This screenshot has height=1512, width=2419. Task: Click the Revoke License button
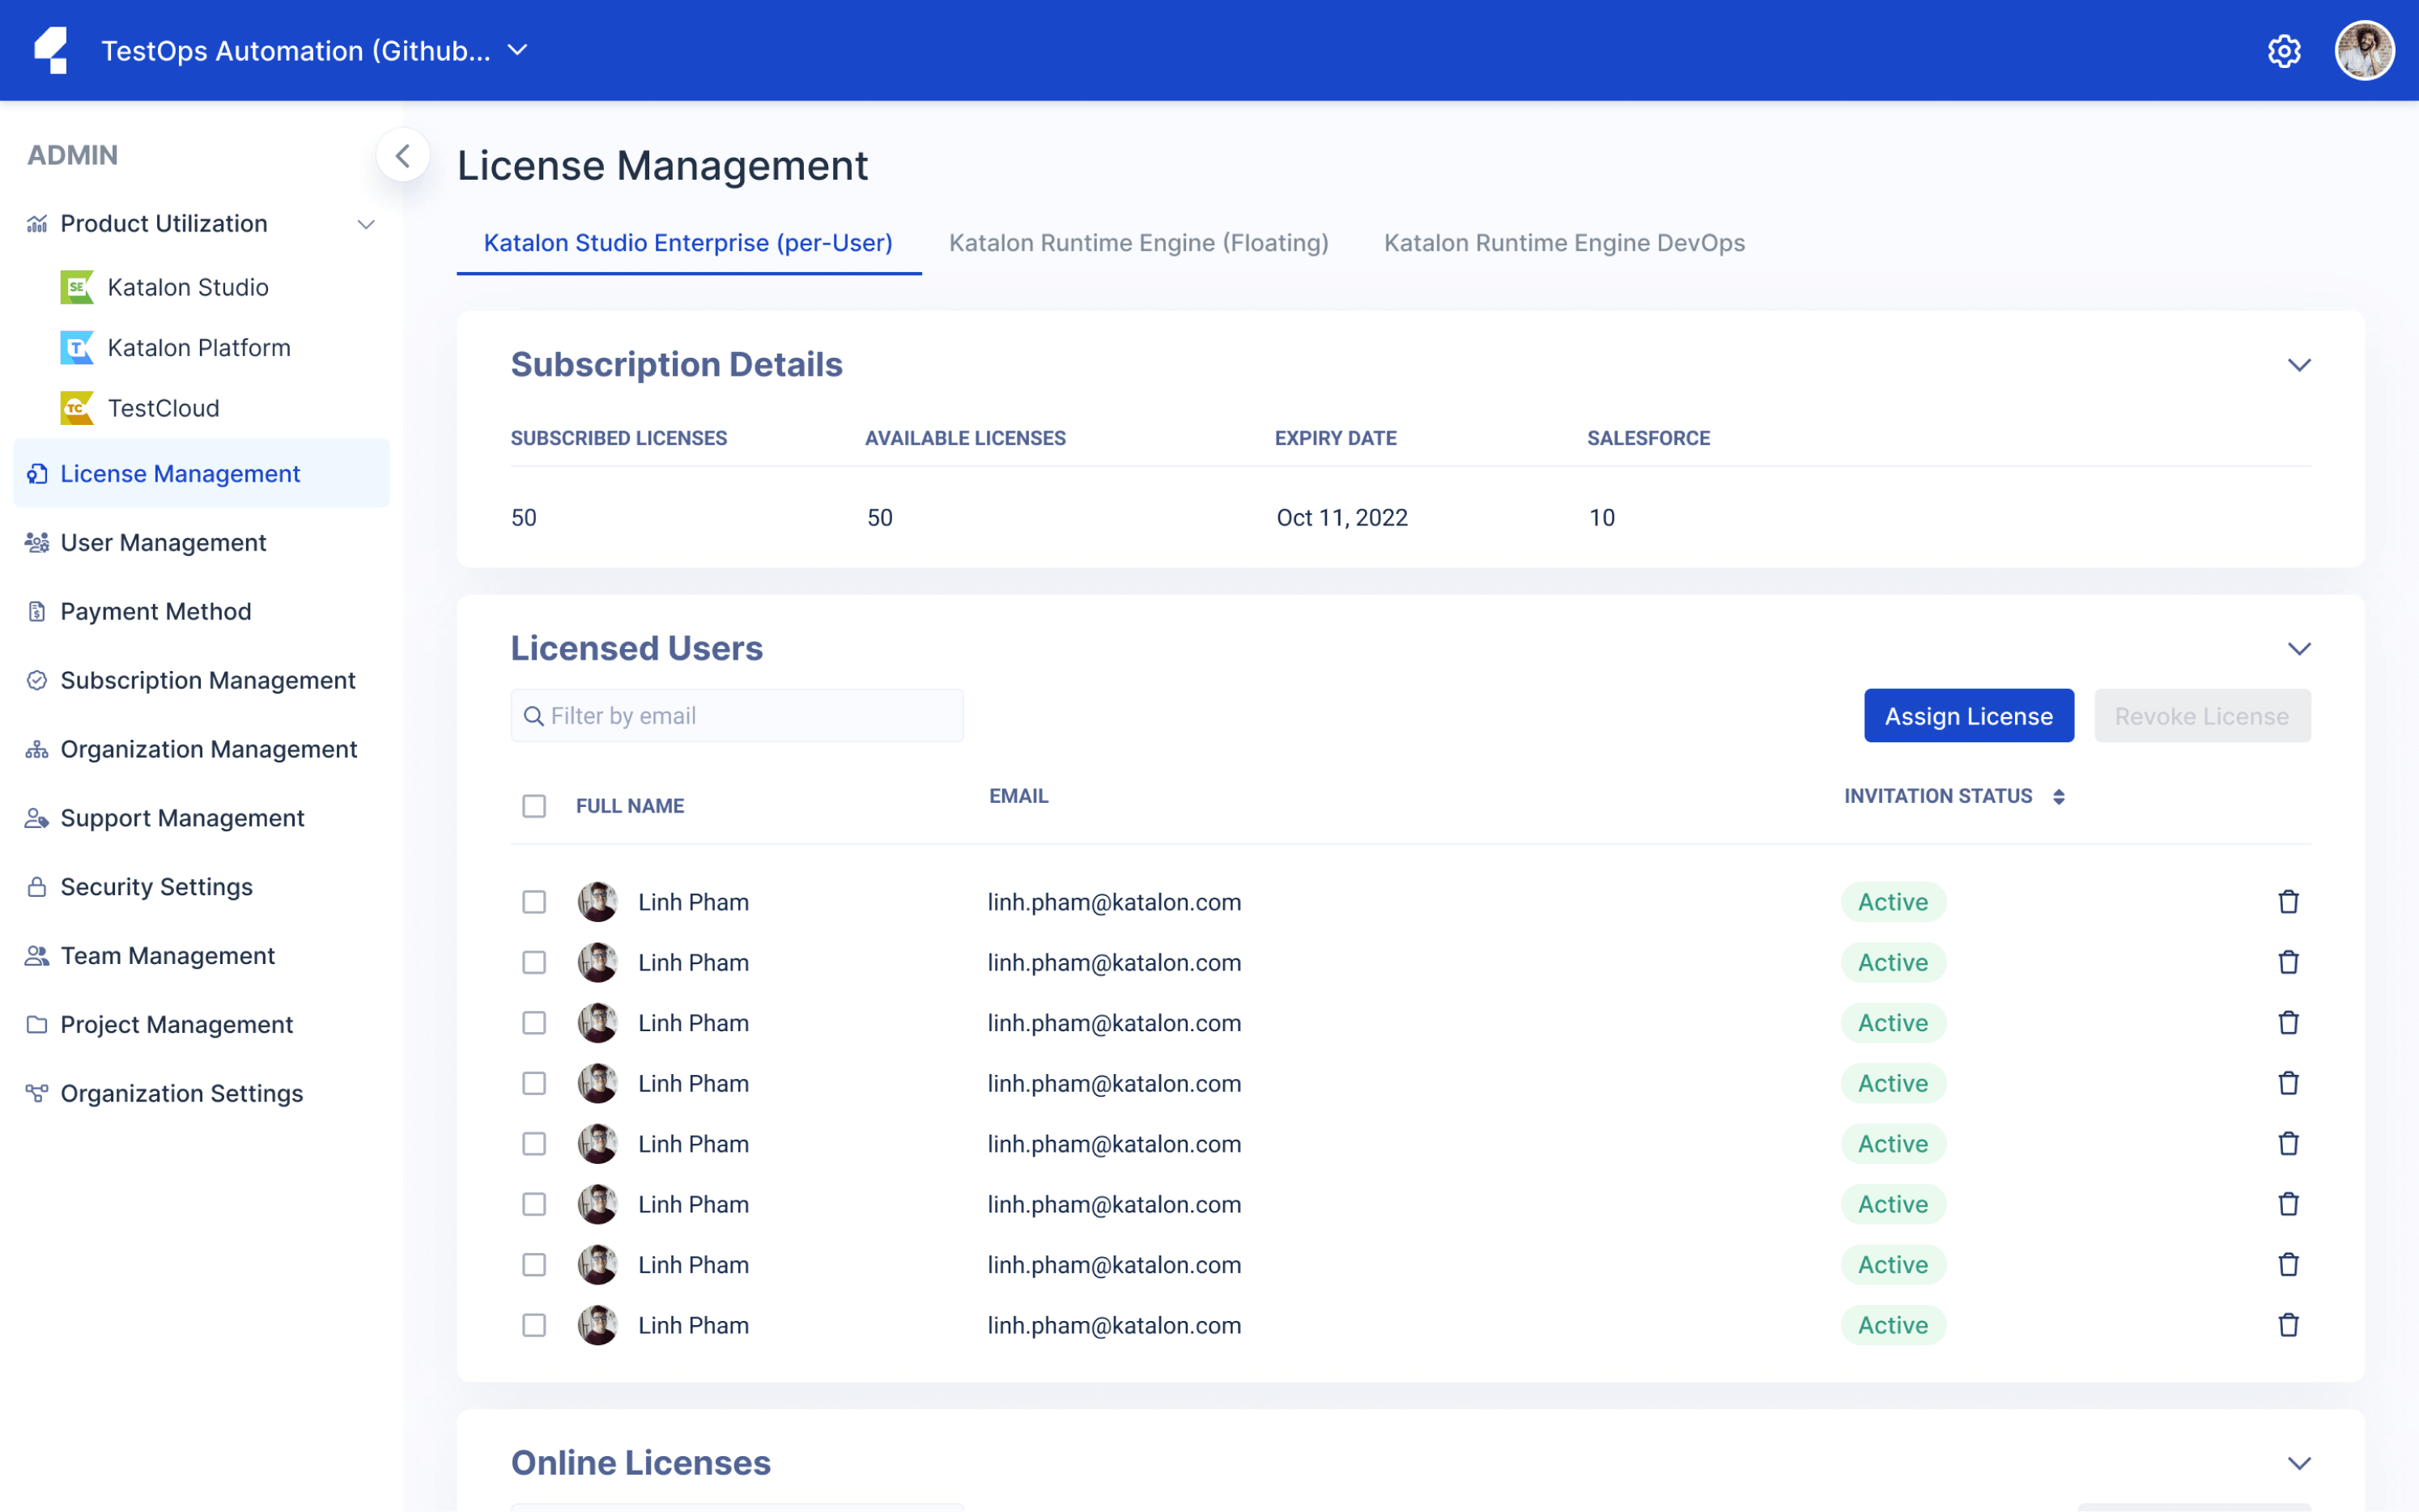2201,716
